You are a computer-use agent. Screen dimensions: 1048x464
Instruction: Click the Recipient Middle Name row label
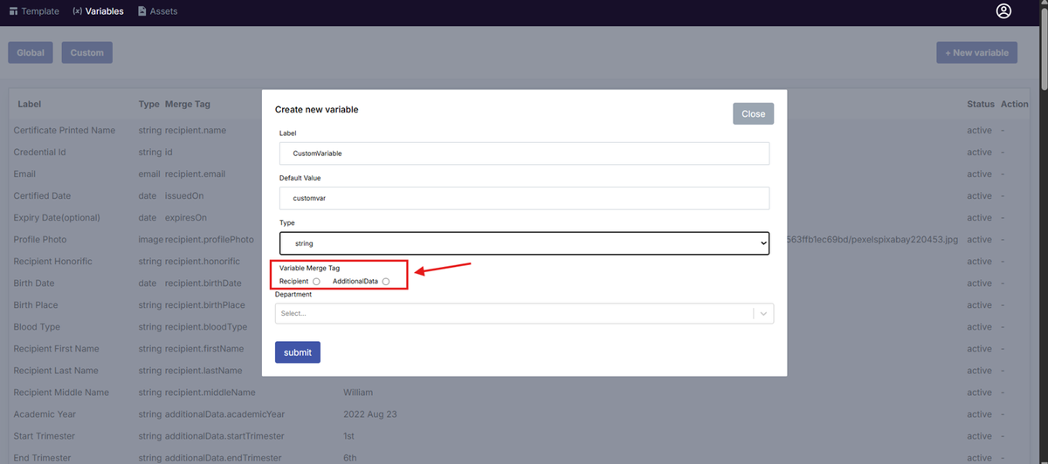click(61, 392)
